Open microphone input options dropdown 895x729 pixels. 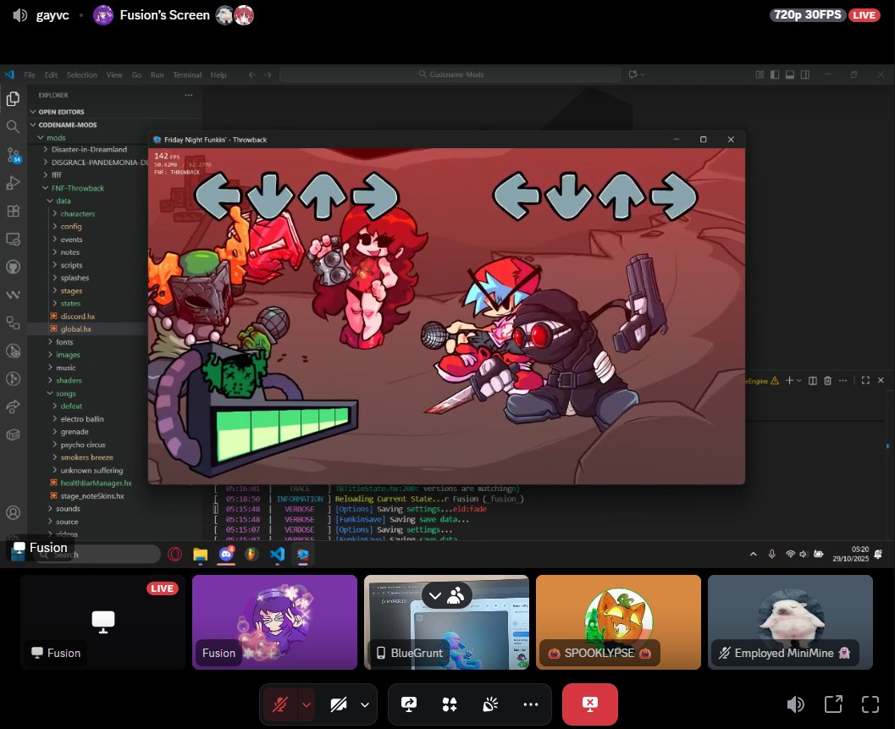[307, 704]
